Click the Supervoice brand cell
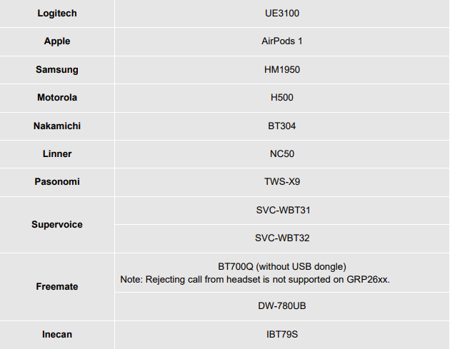 tap(57, 224)
